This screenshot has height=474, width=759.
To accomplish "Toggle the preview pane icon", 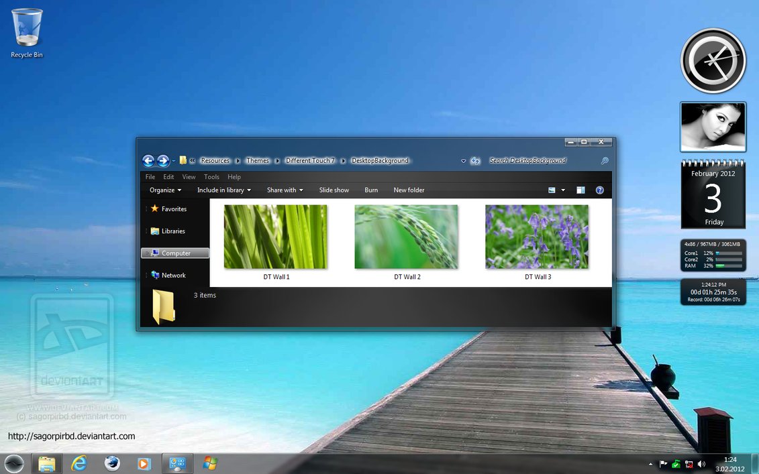I will coord(580,190).
